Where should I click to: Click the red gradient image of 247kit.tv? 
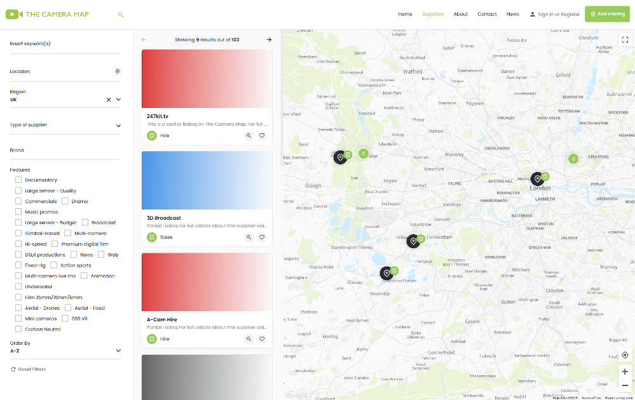207,79
